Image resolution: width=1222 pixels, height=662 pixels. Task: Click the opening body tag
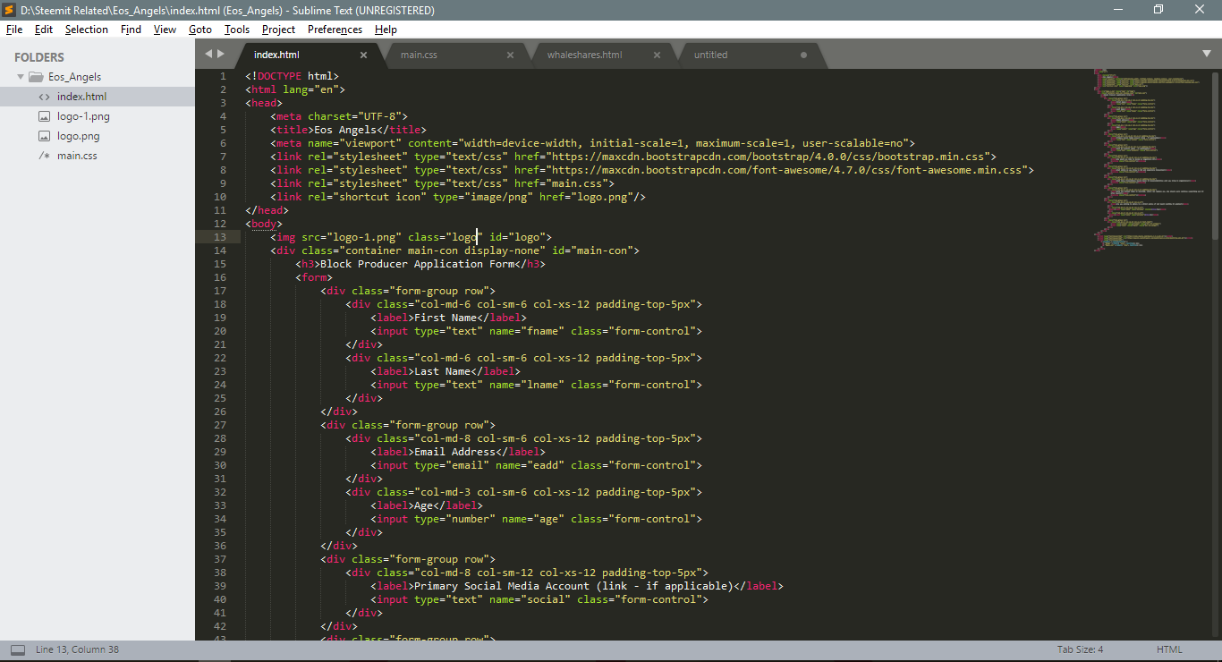(264, 224)
